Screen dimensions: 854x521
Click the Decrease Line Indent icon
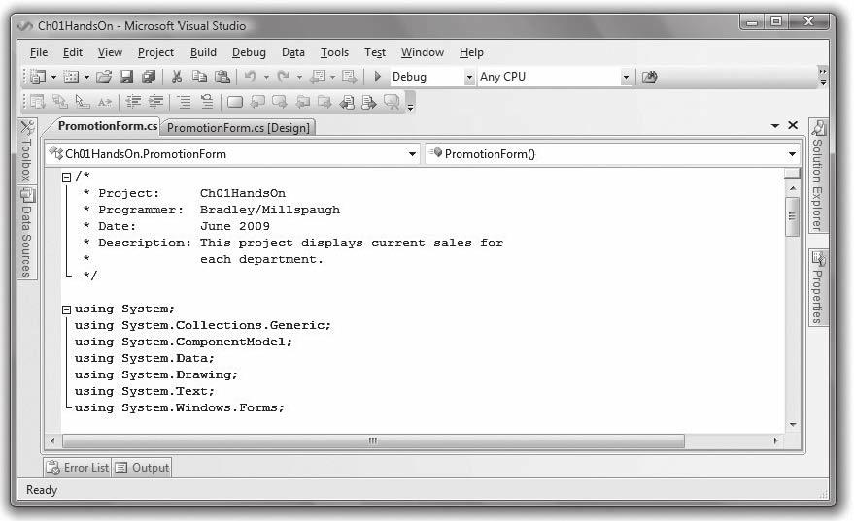click(133, 102)
